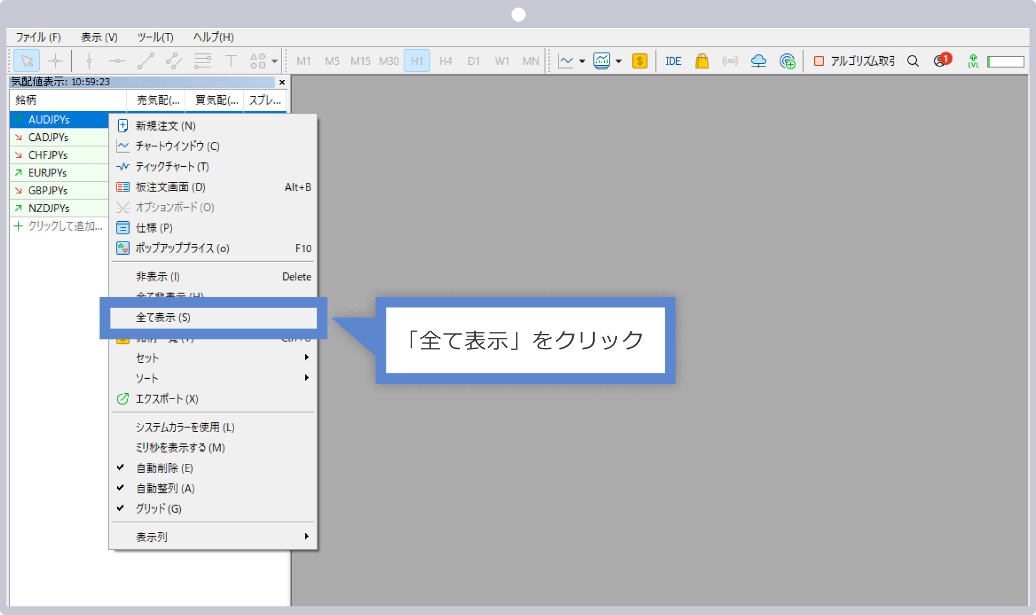The width and height of the screenshot is (1036, 615).
Task: Select the trendline drawing tool
Action: coord(146,61)
